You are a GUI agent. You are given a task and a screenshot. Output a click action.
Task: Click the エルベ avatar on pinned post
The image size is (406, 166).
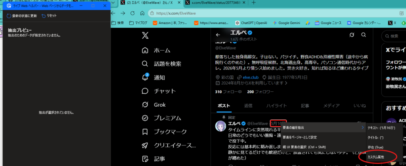point(220,125)
